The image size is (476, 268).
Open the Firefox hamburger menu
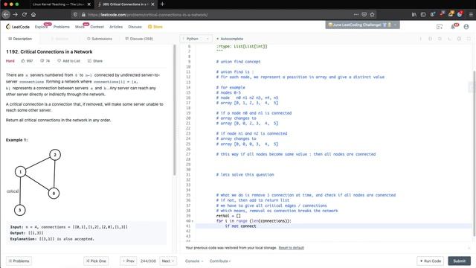tap(471, 15)
